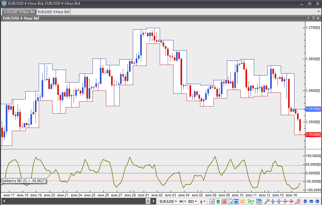The image size is (322, 205).
Task: Click the green candle chart shift icon
Action: point(218,201)
